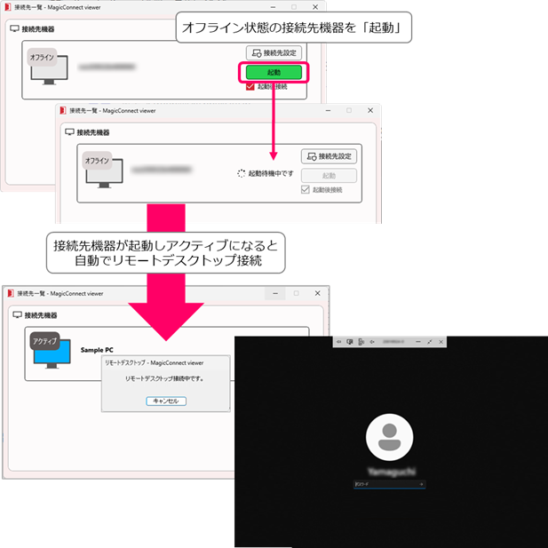Click the disabled grey 起動 button
Viewport: 548px width, 548px height.
point(329,176)
